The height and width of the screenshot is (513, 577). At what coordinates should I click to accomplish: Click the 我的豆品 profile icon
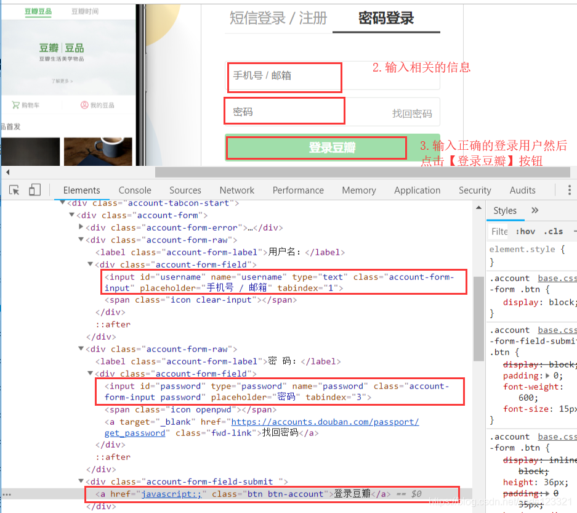click(x=84, y=105)
